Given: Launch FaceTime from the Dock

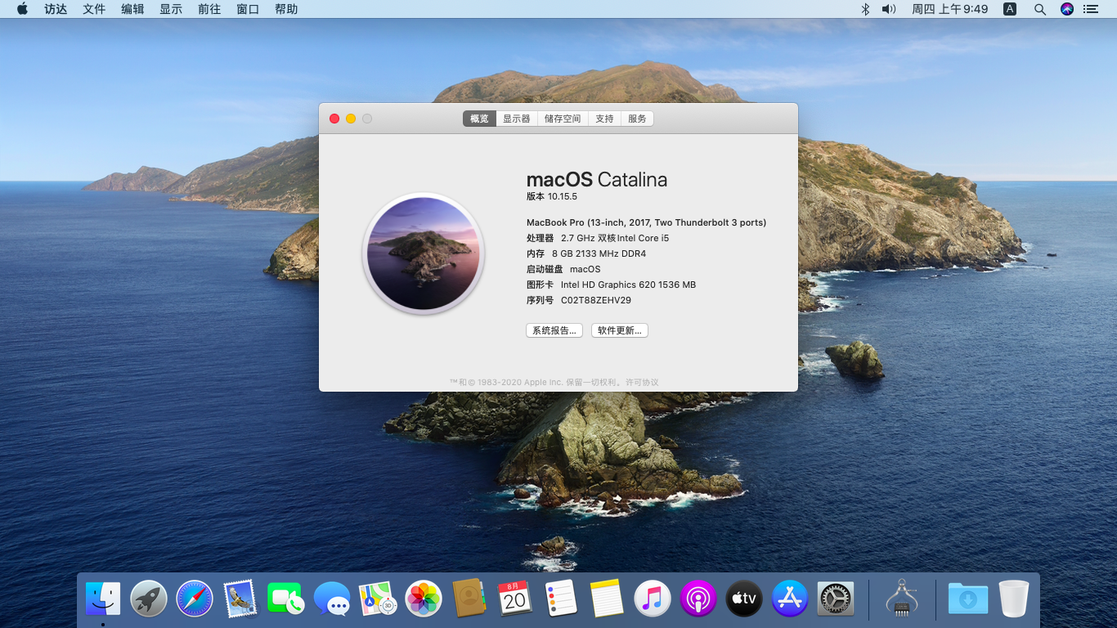Looking at the screenshot, I should 286,599.
